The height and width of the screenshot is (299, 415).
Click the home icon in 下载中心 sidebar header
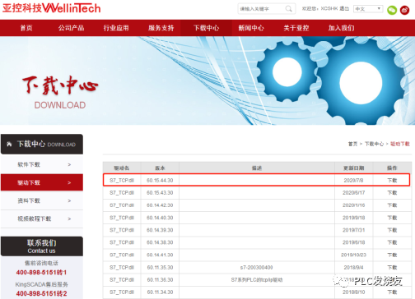[9, 144]
